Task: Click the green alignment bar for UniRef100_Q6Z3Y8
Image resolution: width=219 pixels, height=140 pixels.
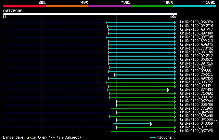Action: [142, 131]
